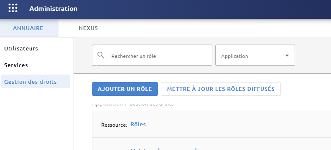Switch to the ANNUAIRE tab
This screenshot has height=150, width=331.
coord(28,28)
